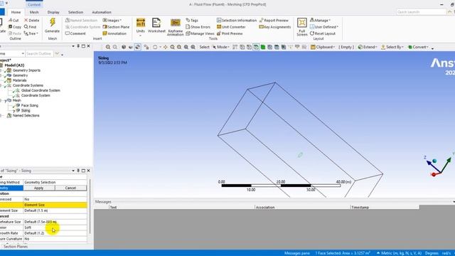455x256 pixels.
Task: Open the Mode selection dropdown
Action: click(x=221, y=47)
